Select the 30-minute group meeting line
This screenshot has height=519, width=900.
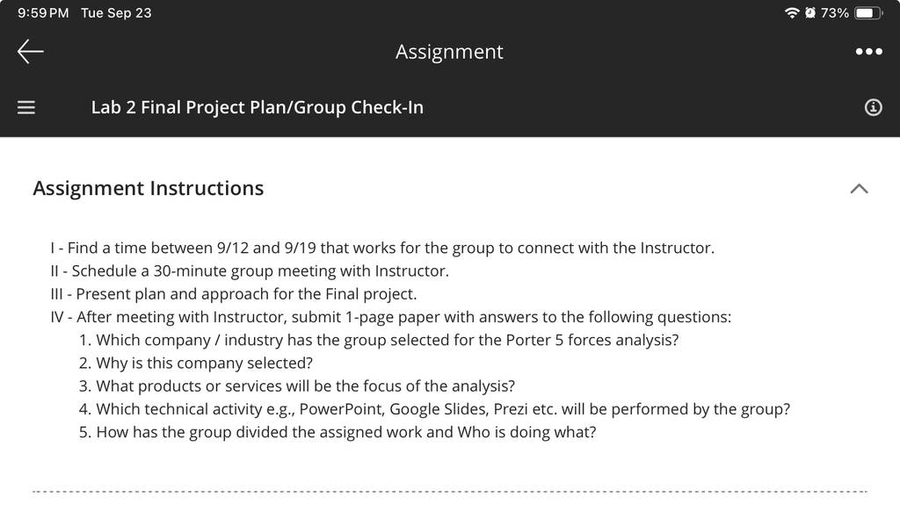click(250, 270)
